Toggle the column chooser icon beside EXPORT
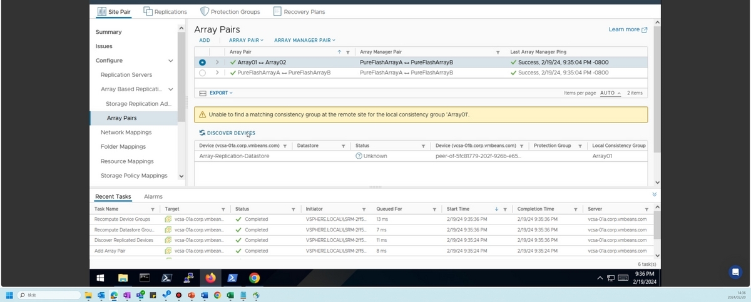 [202, 93]
